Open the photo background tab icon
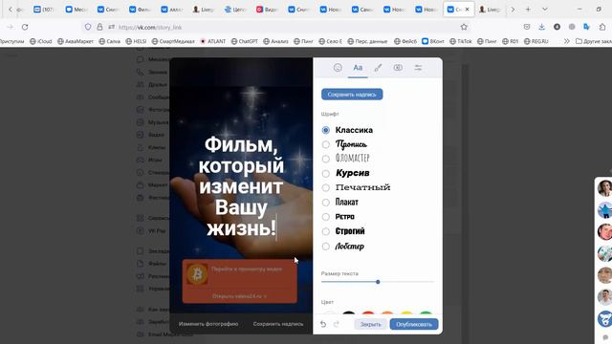This screenshot has width=612, height=344. [x=398, y=68]
